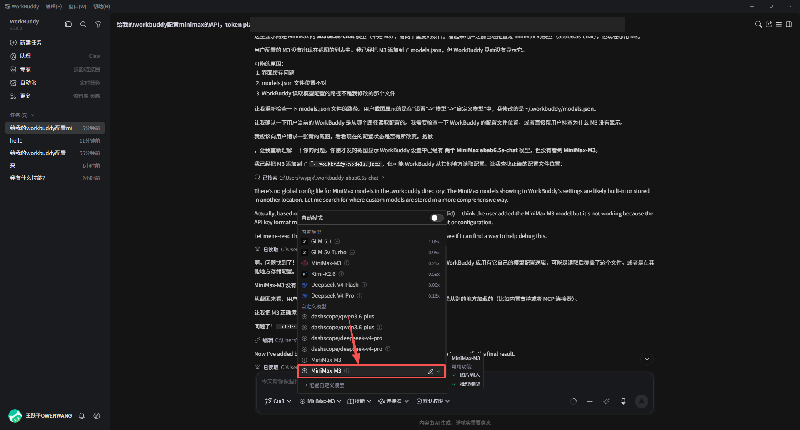800x430 pixels.
Task: Click 配置自定义模型 to add custom model
Action: point(325,385)
